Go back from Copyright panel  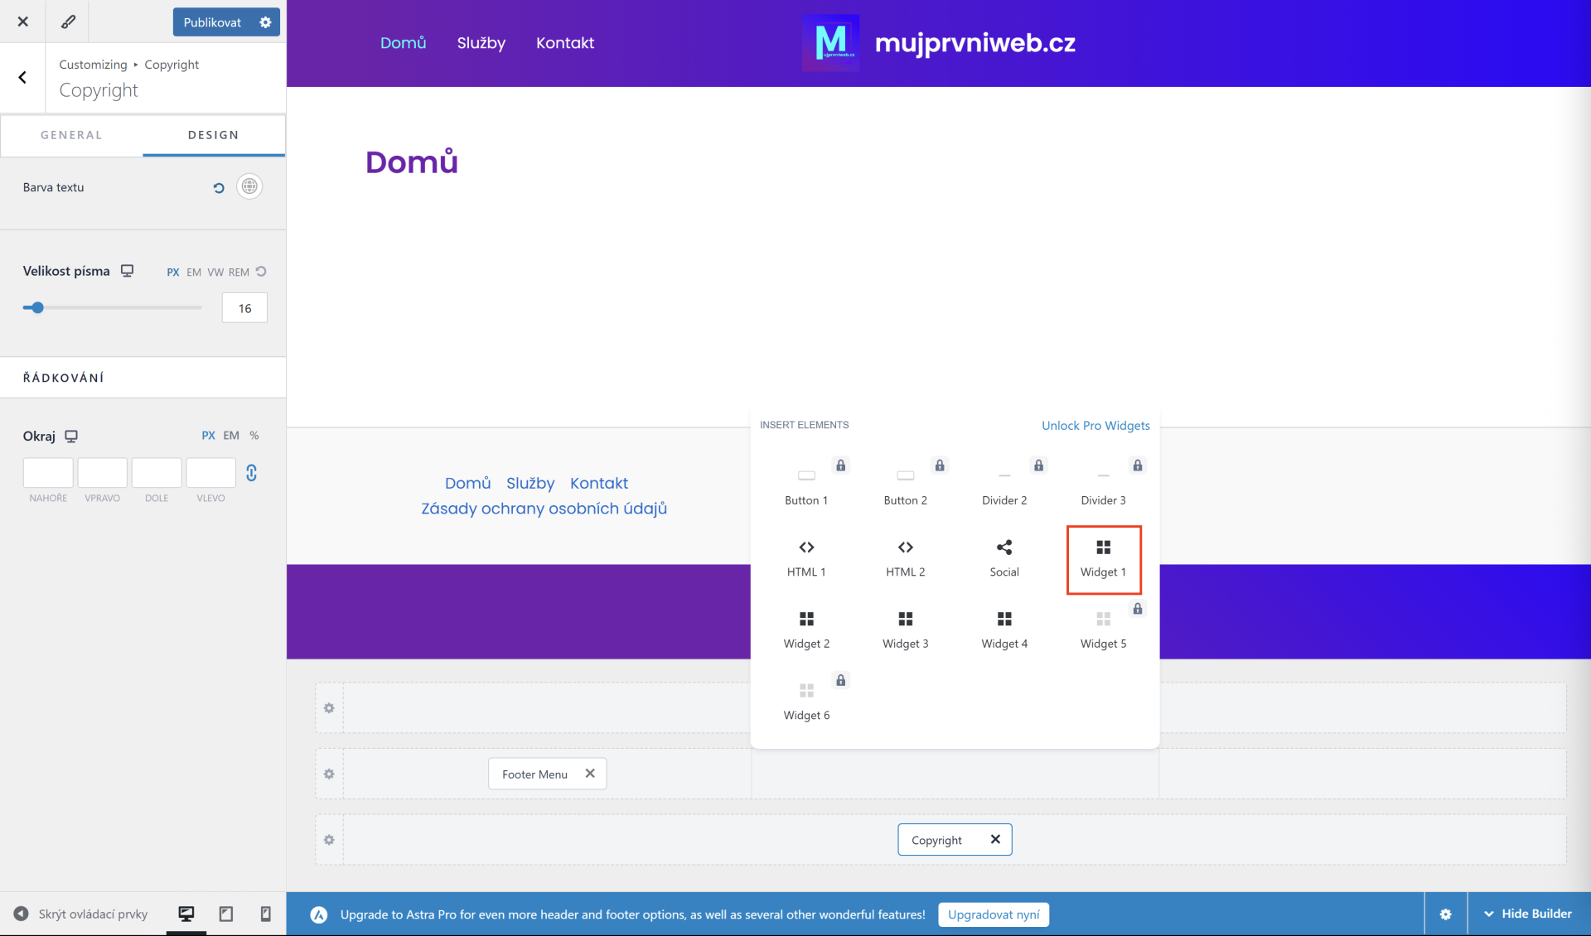(22, 78)
